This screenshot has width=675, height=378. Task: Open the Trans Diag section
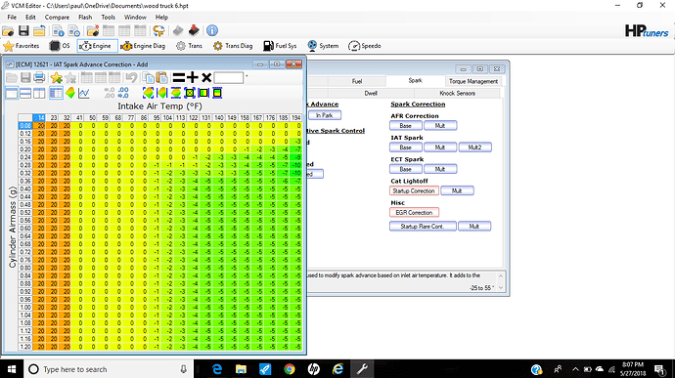(233, 46)
